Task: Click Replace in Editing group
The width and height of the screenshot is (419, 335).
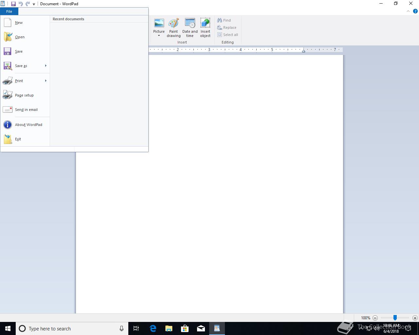Action: click(x=227, y=27)
